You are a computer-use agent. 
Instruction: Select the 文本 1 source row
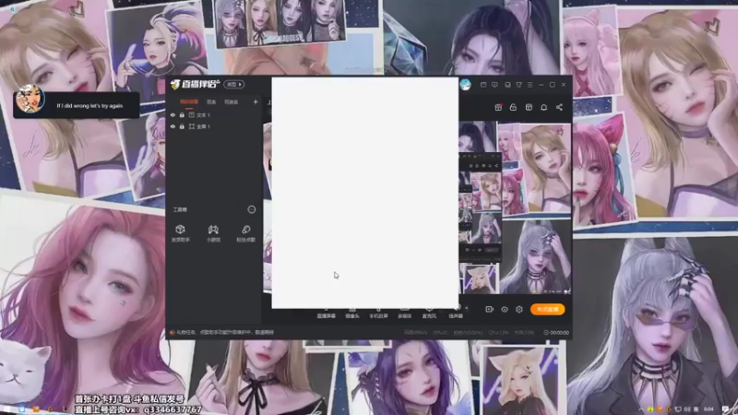coord(214,115)
